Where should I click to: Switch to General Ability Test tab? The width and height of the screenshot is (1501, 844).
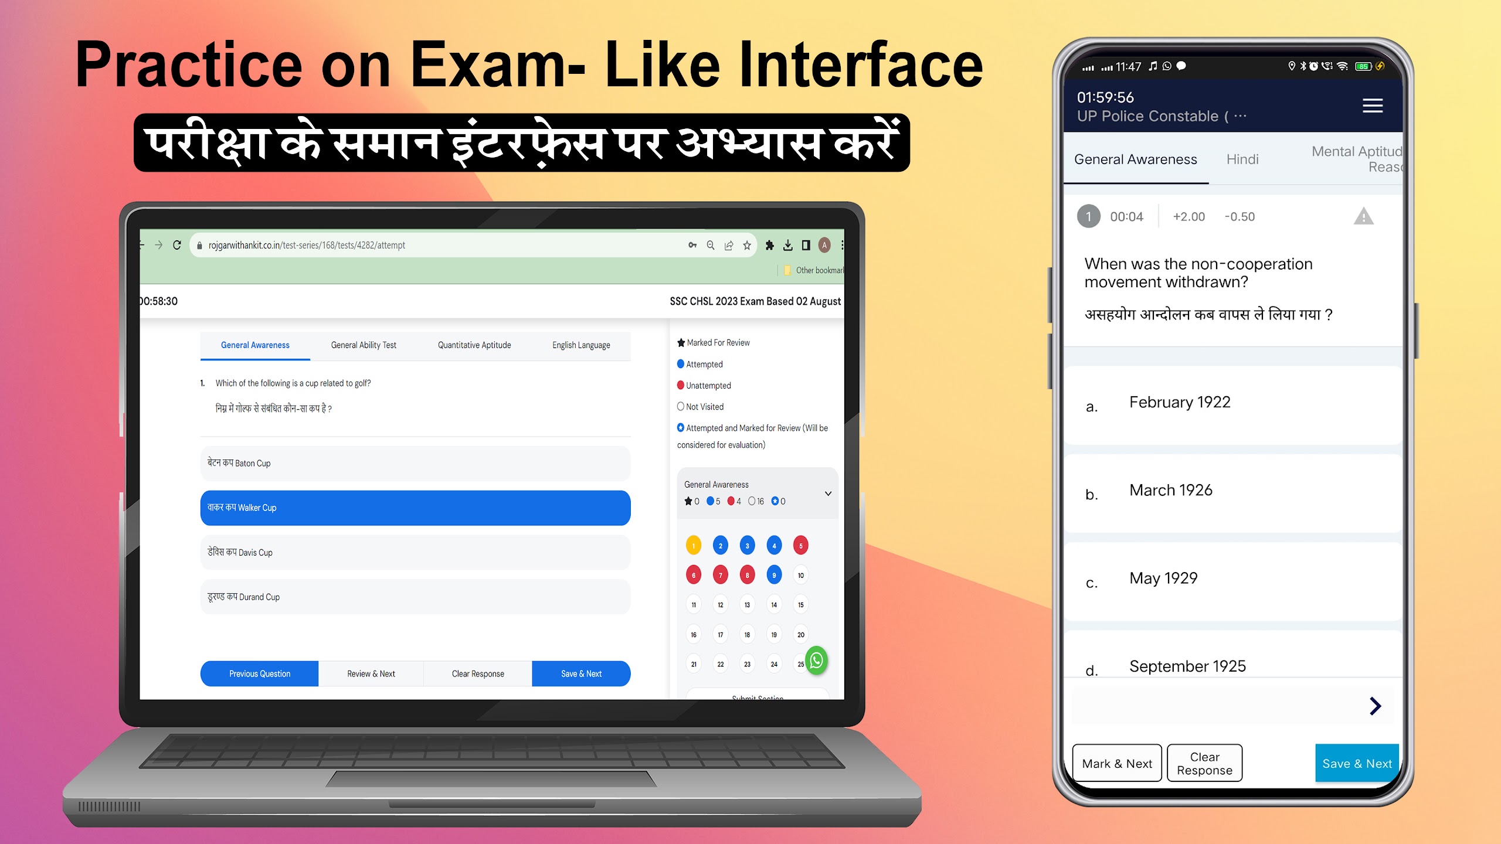point(362,345)
